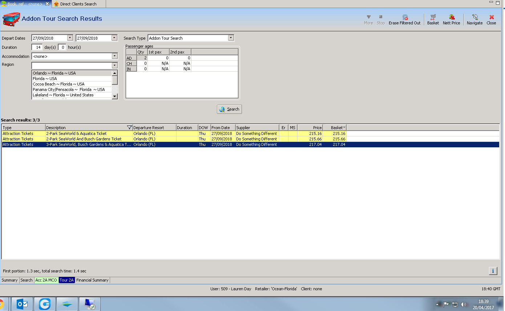Open the second Depart Dates calendar dropdown
The image size is (505, 311).
pos(114,38)
